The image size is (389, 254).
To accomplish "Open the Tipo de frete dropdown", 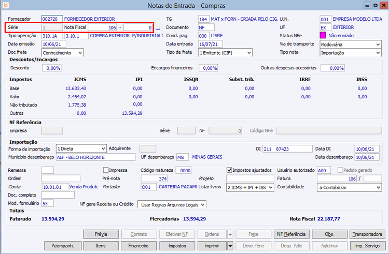I will (248, 53).
